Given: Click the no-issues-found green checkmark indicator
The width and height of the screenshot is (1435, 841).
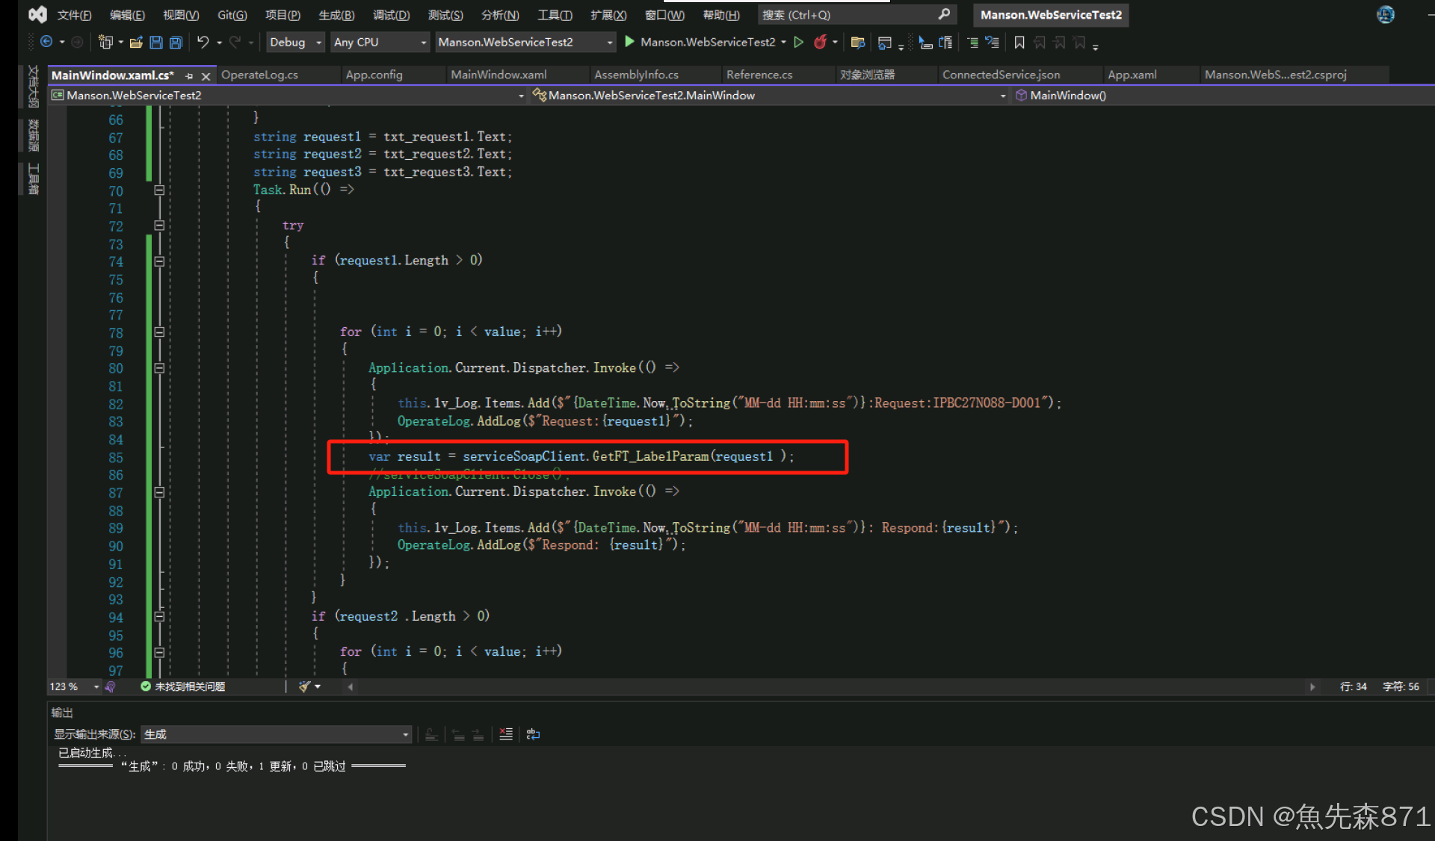Looking at the screenshot, I should (146, 686).
